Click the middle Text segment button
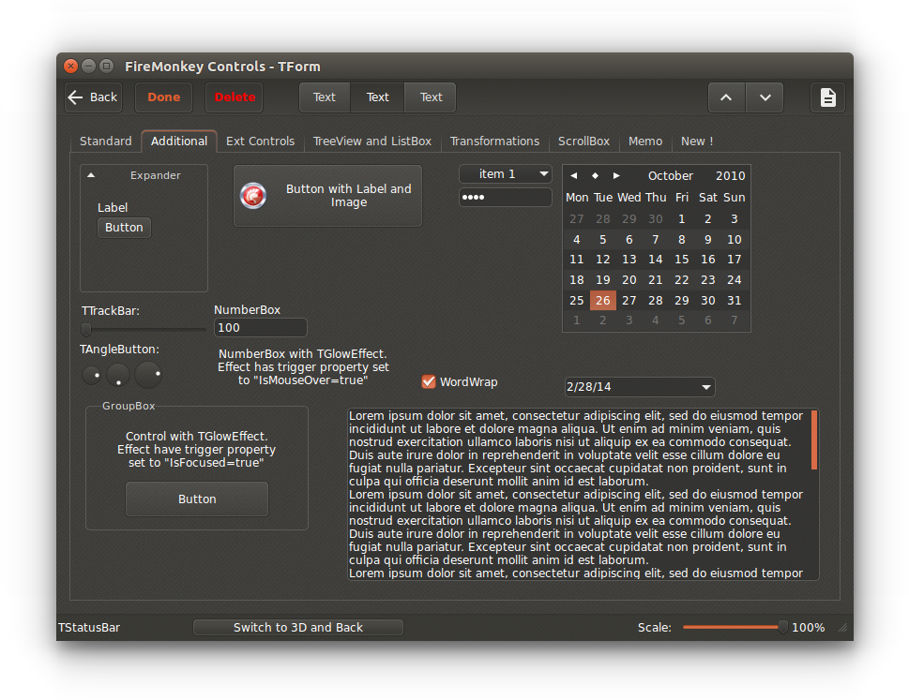The height and width of the screenshot is (700, 909). click(x=377, y=97)
